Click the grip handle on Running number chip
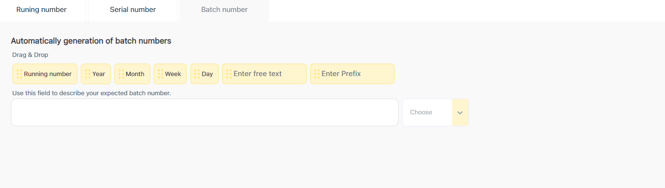The height and width of the screenshot is (188, 665). coord(19,74)
